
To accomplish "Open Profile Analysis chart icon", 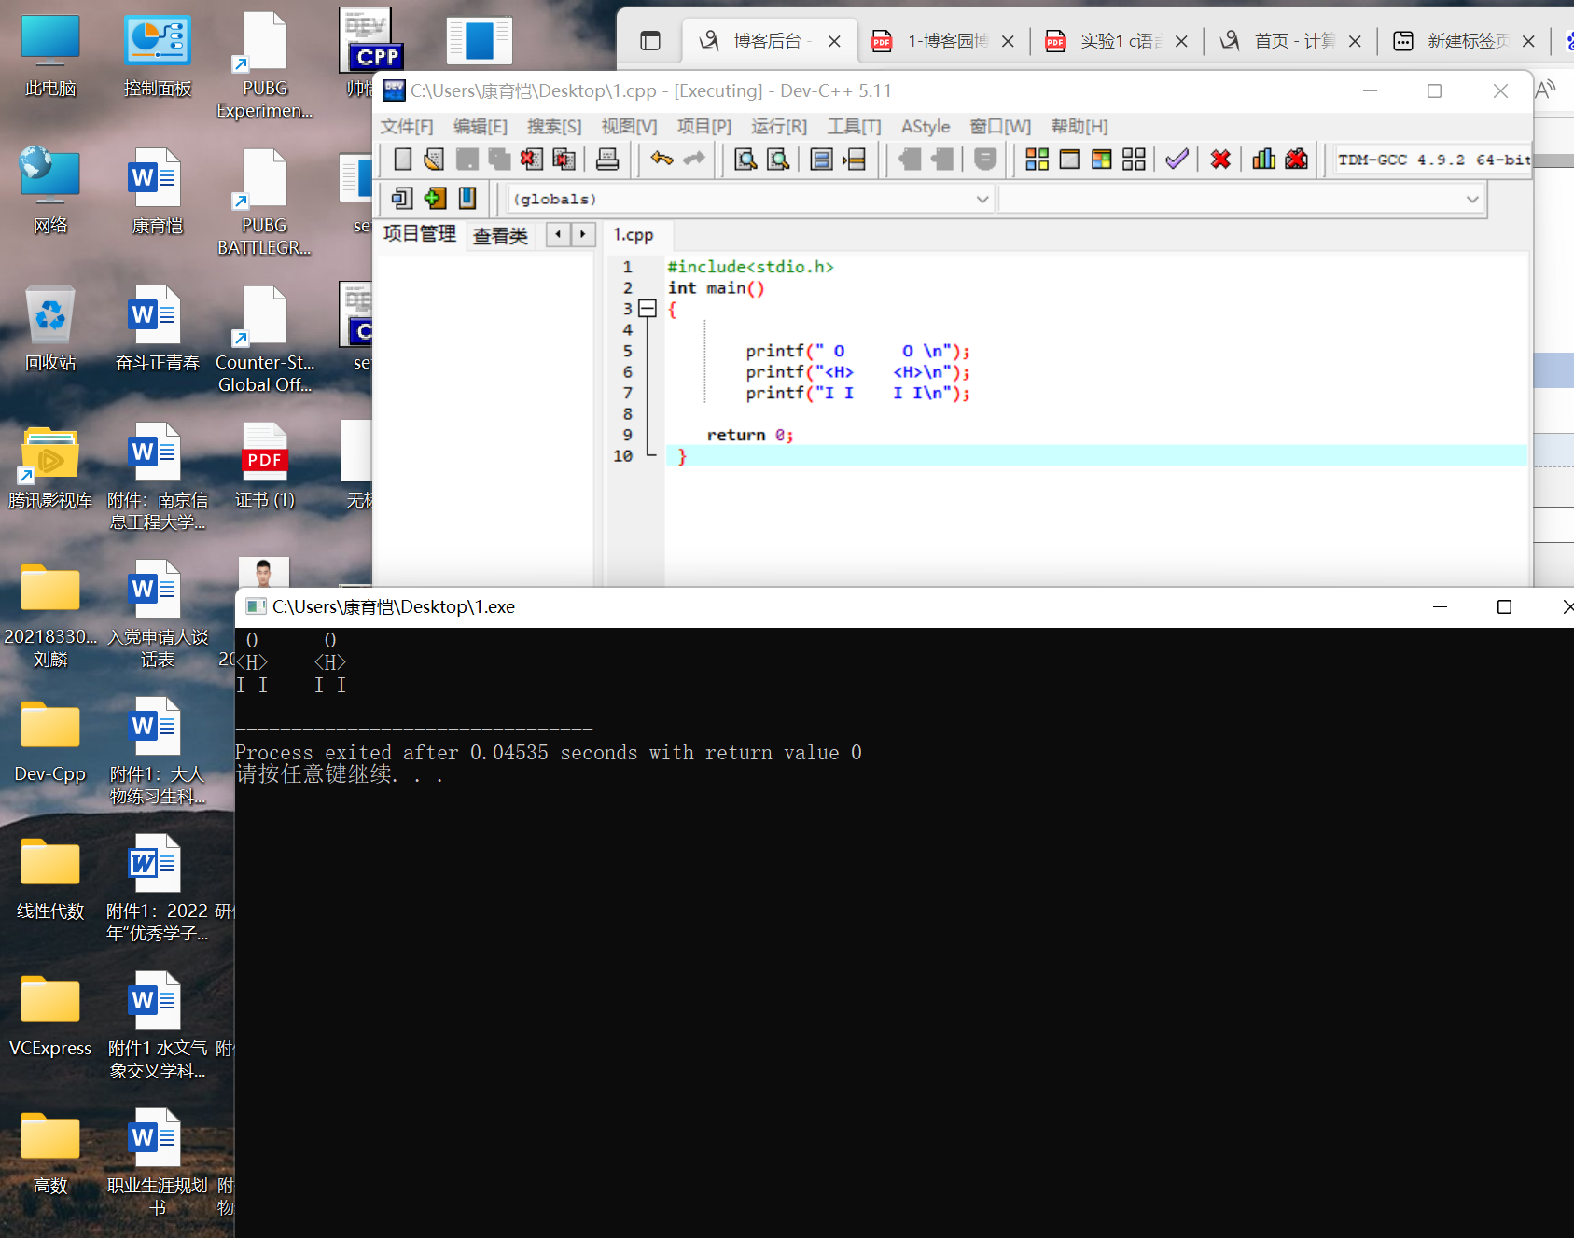I will (x=1264, y=160).
